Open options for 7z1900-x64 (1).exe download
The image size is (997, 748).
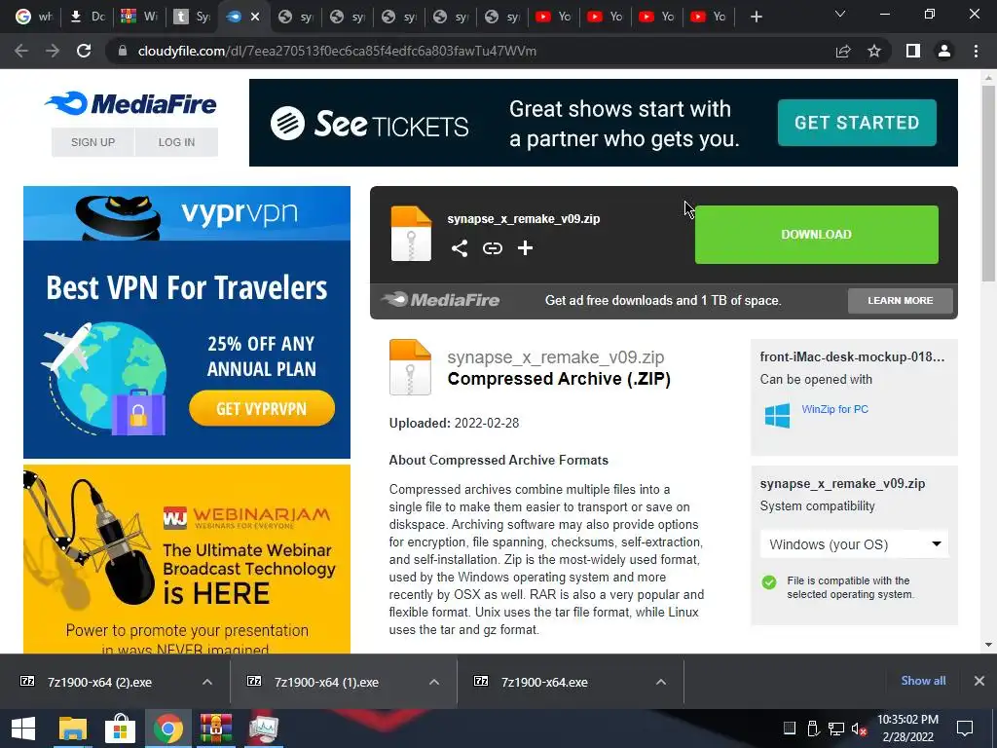point(434,682)
